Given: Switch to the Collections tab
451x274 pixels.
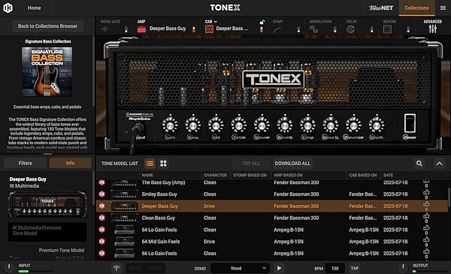Looking at the screenshot, I should (416, 8).
